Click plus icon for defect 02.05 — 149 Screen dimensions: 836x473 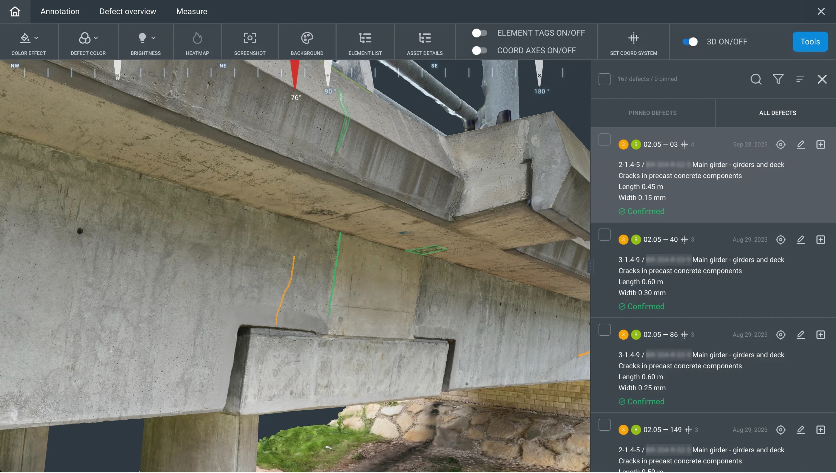(820, 430)
